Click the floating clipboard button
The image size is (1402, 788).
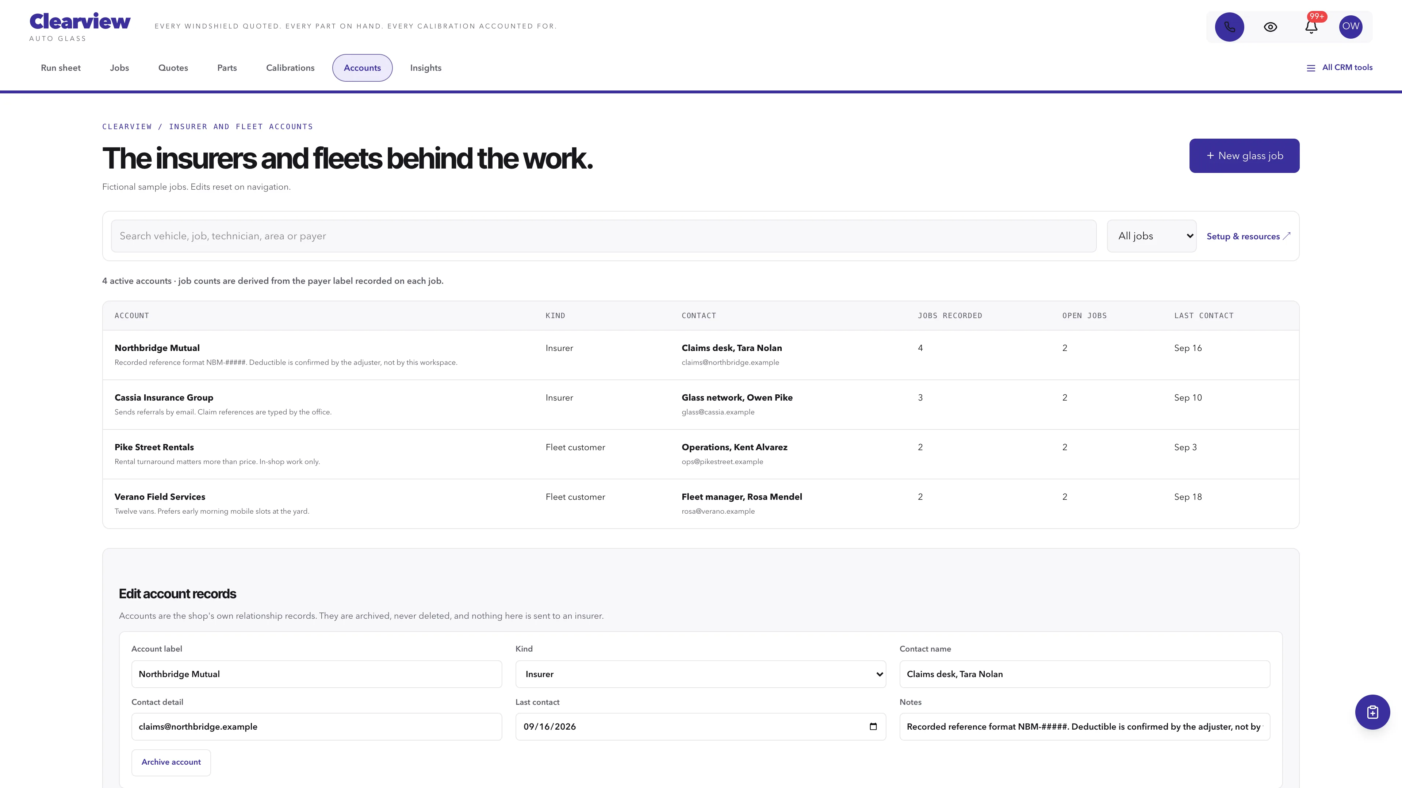click(x=1372, y=712)
